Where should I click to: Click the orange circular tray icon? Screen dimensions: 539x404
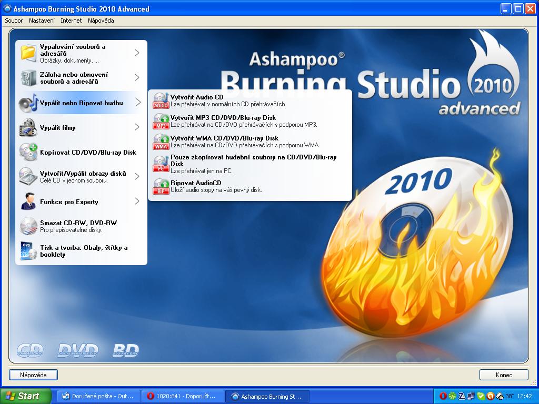tap(490, 396)
